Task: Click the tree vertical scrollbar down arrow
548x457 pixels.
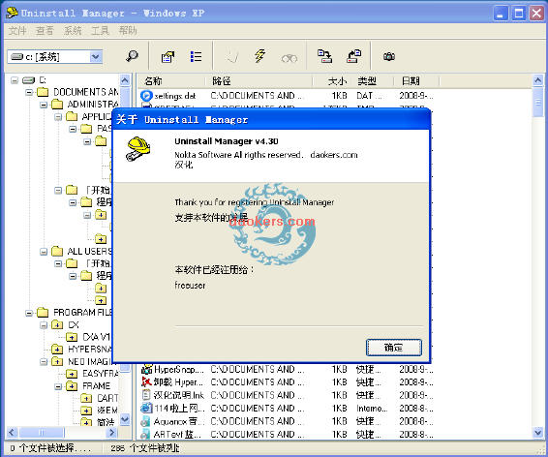Action: (x=125, y=419)
